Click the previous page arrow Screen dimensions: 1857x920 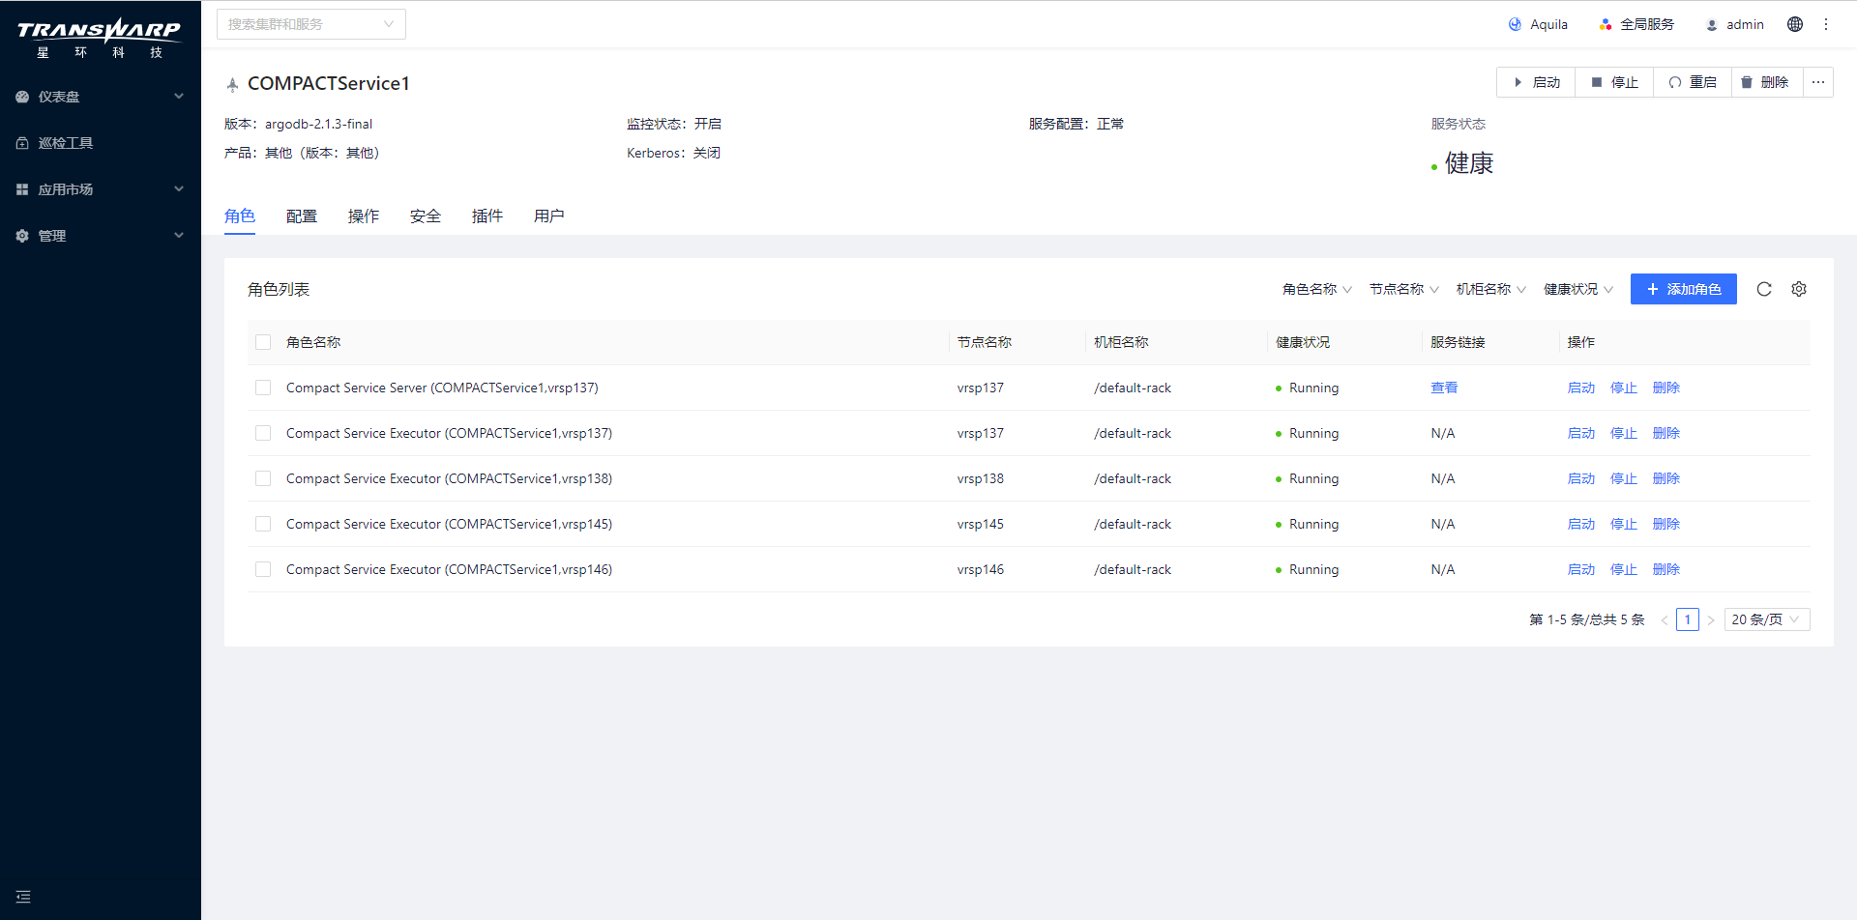(1665, 619)
